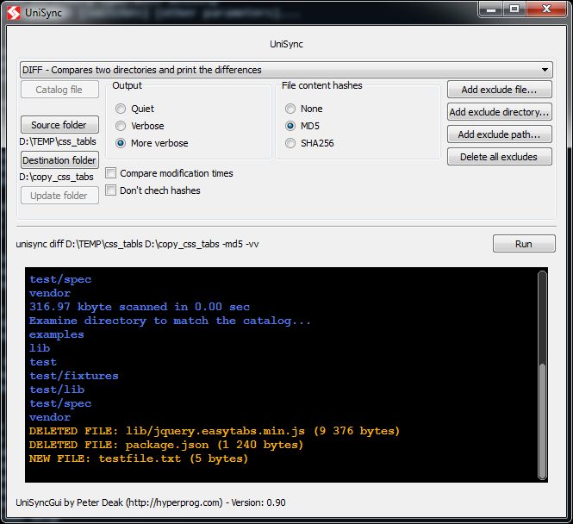Run the unisync diff command
Viewport: 573px width, 524px height.
pos(524,244)
